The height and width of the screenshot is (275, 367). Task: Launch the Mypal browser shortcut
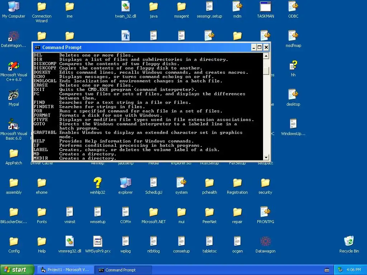click(14, 95)
